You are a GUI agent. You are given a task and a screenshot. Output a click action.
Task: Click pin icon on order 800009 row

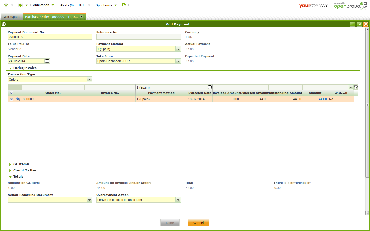tap(18, 99)
